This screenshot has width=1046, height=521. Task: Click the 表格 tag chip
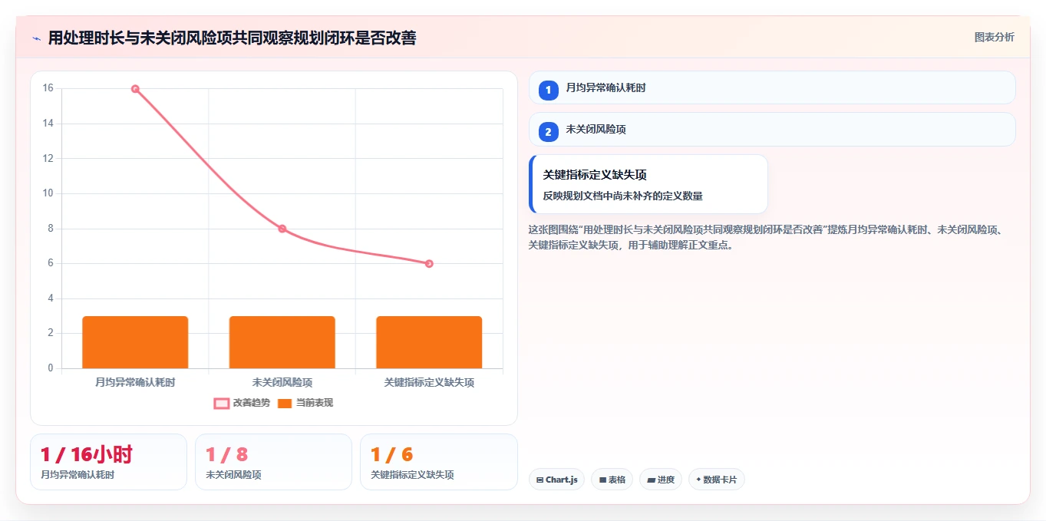point(612,480)
